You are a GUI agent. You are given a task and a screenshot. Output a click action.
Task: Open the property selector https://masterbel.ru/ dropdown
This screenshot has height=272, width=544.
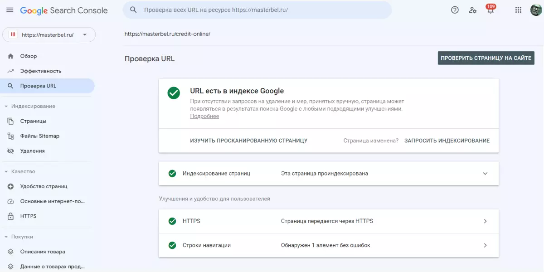[x=49, y=34]
